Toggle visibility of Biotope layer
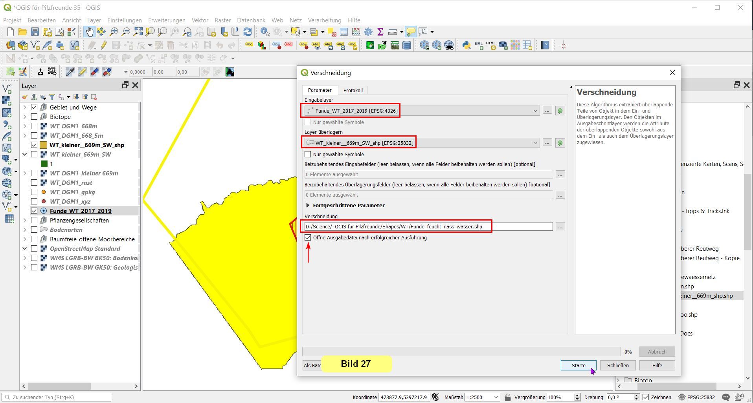The height and width of the screenshot is (403, 753). pyautogui.click(x=34, y=117)
